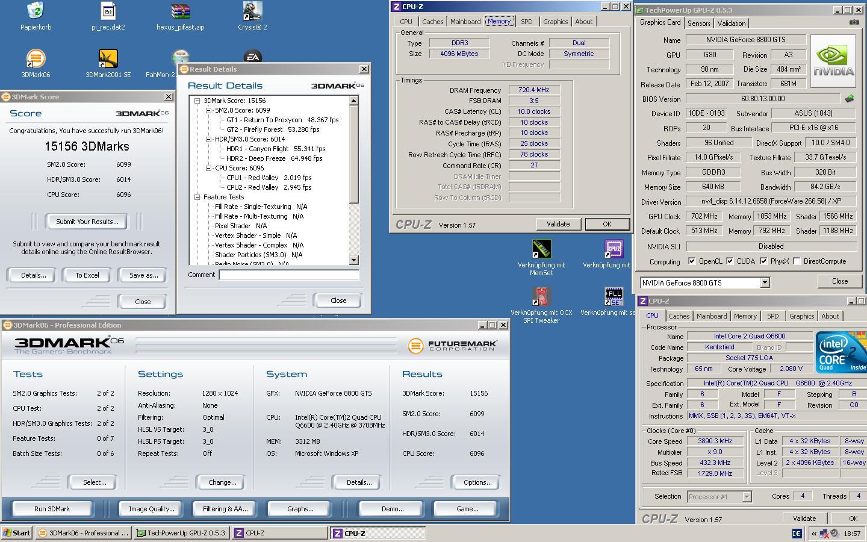
Task: Launch 3DMark06 desktop shortcut
Action: pyautogui.click(x=36, y=58)
